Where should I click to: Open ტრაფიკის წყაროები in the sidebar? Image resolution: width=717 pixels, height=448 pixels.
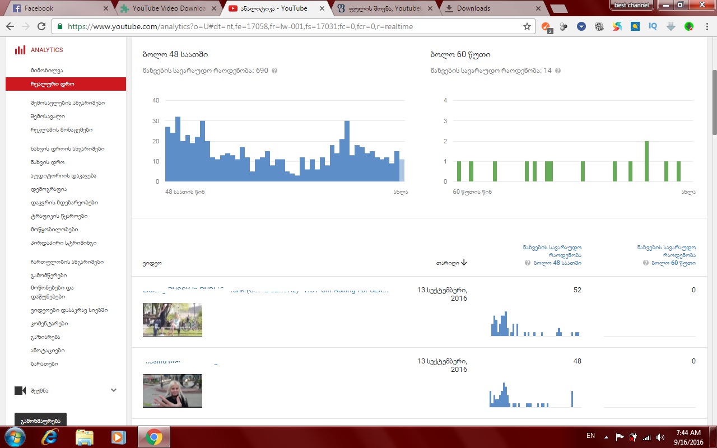[59, 216]
